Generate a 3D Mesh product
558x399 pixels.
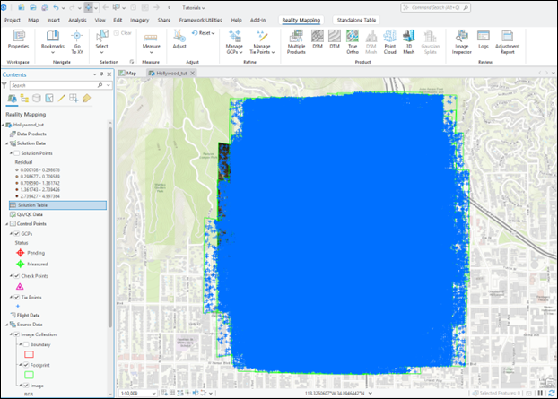(408, 42)
